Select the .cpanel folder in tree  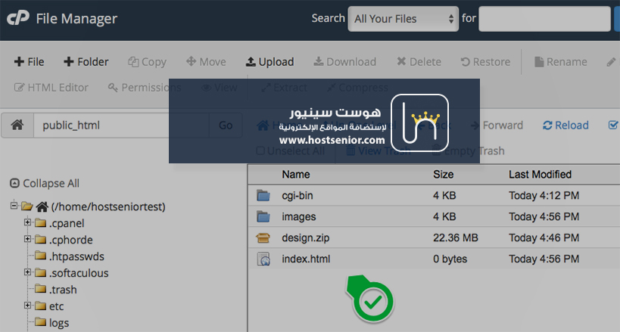(x=67, y=223)
